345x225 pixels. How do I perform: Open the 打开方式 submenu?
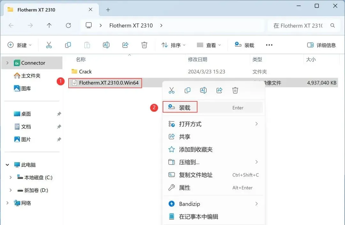pos(213,124)
